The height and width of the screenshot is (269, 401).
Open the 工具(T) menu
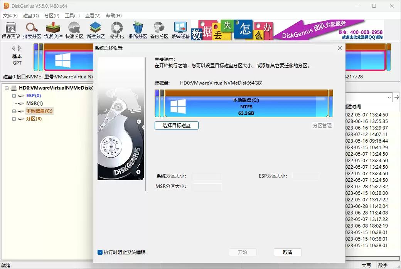(72, 15)
